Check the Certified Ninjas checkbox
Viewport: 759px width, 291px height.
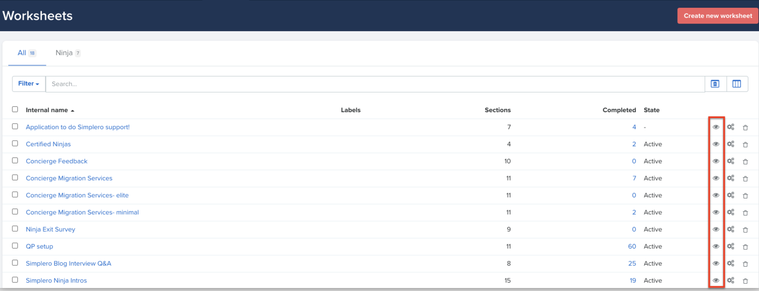tap(15, 144)
